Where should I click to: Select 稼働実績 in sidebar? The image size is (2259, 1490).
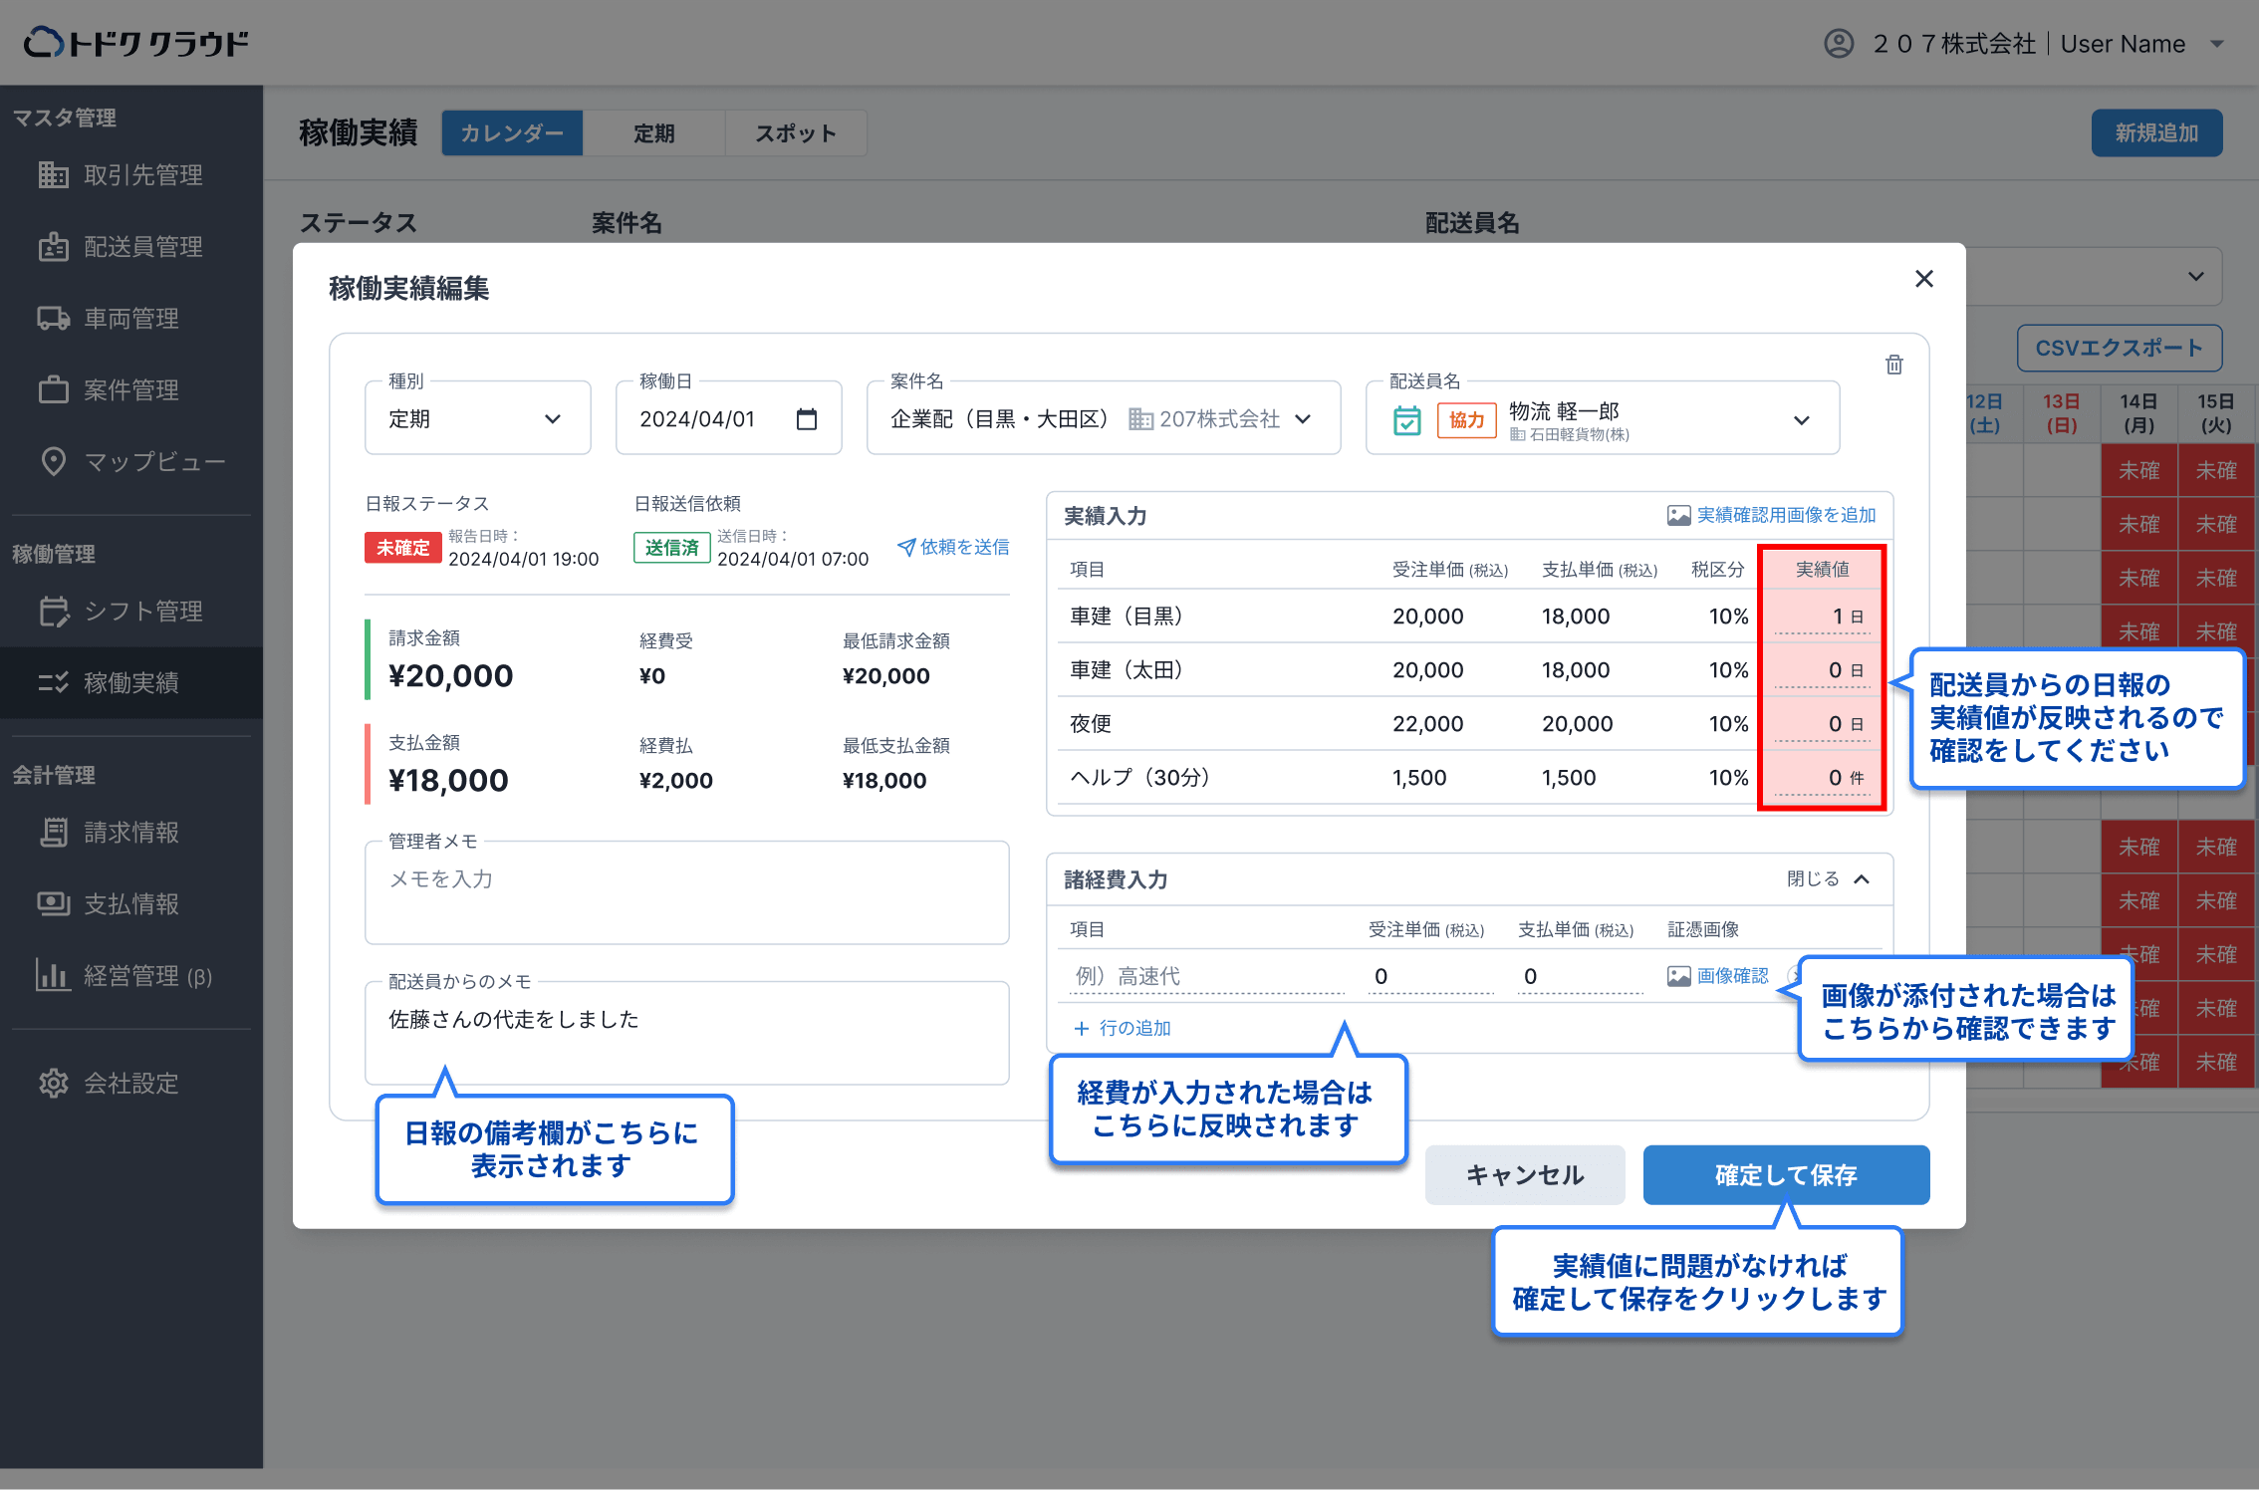131,683
